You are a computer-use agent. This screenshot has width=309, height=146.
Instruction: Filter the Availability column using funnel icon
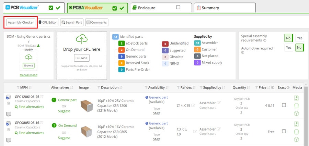tap(146, 87)
